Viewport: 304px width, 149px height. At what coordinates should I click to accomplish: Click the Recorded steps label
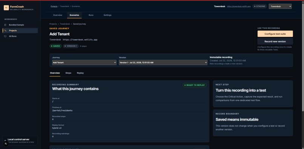coord(59,116)
